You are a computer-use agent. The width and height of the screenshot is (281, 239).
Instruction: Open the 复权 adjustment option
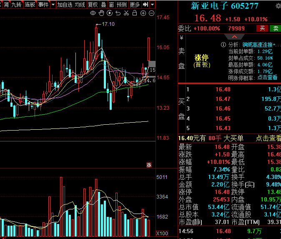93,5
